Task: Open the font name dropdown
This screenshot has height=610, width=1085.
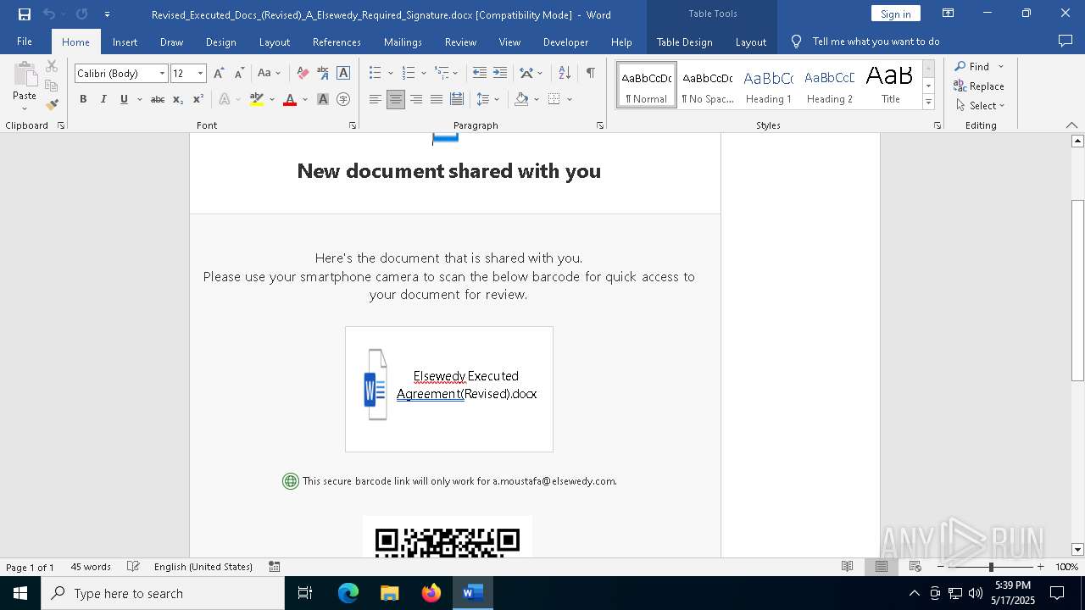Action: (x=162, y=74)
